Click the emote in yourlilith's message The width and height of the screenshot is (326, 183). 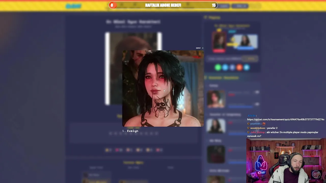264,124
